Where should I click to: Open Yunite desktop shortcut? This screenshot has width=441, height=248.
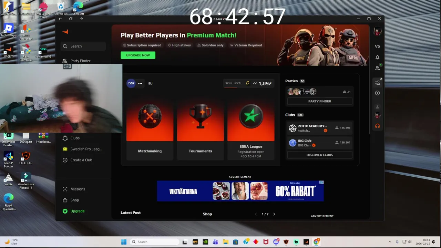point(8,179)
